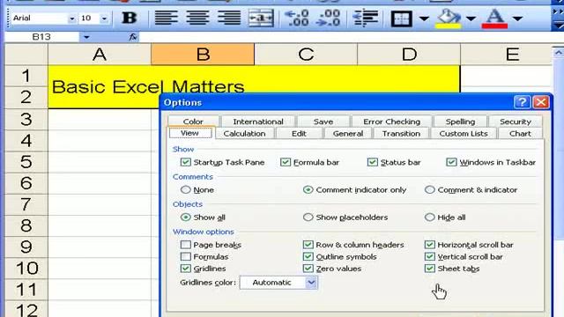Select the None comments radio button

(x=186, y=189)
